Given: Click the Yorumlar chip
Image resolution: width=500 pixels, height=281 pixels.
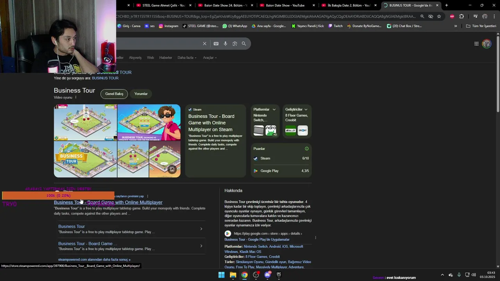Looking at the screenshot, I should tap(141, 94).
